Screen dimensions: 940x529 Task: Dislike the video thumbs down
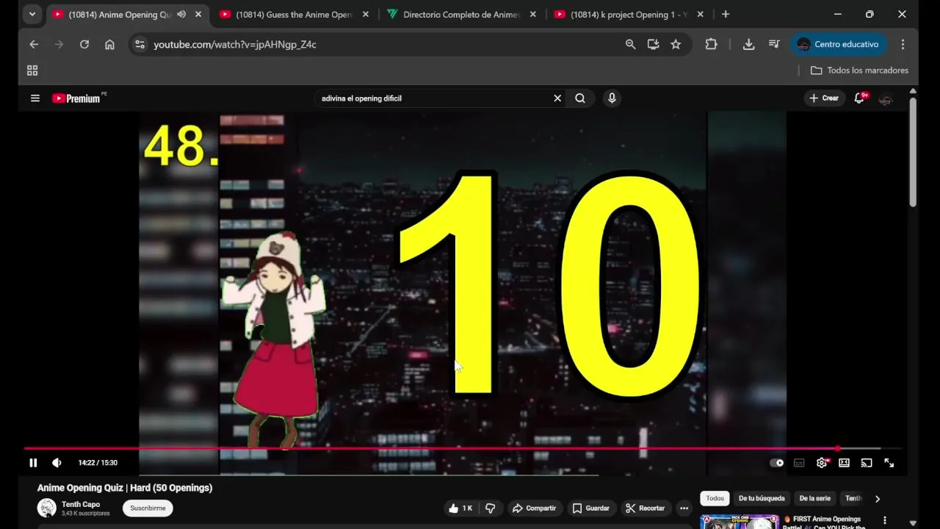tap(491, 508)
